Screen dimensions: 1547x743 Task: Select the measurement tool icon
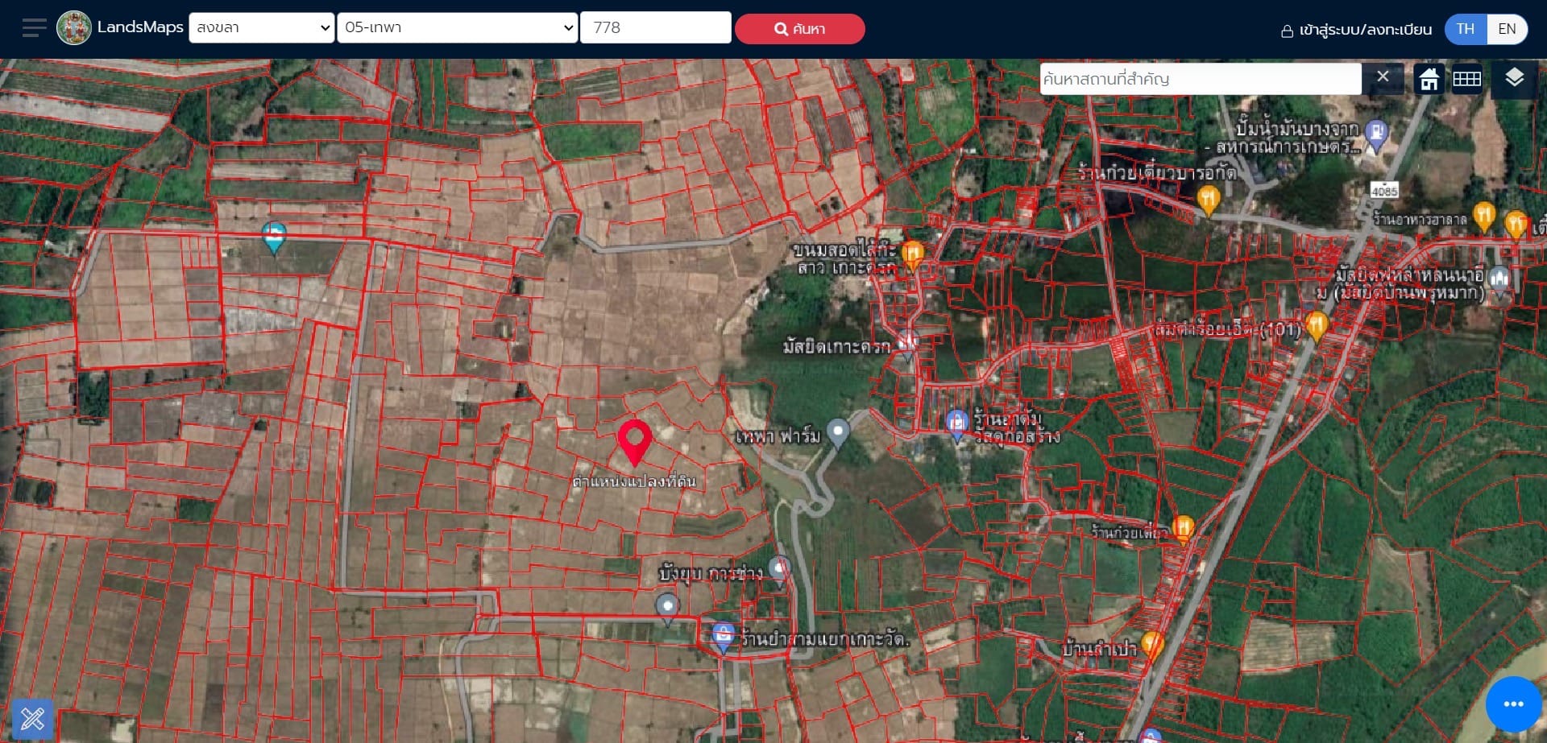[x=33, y=718]
